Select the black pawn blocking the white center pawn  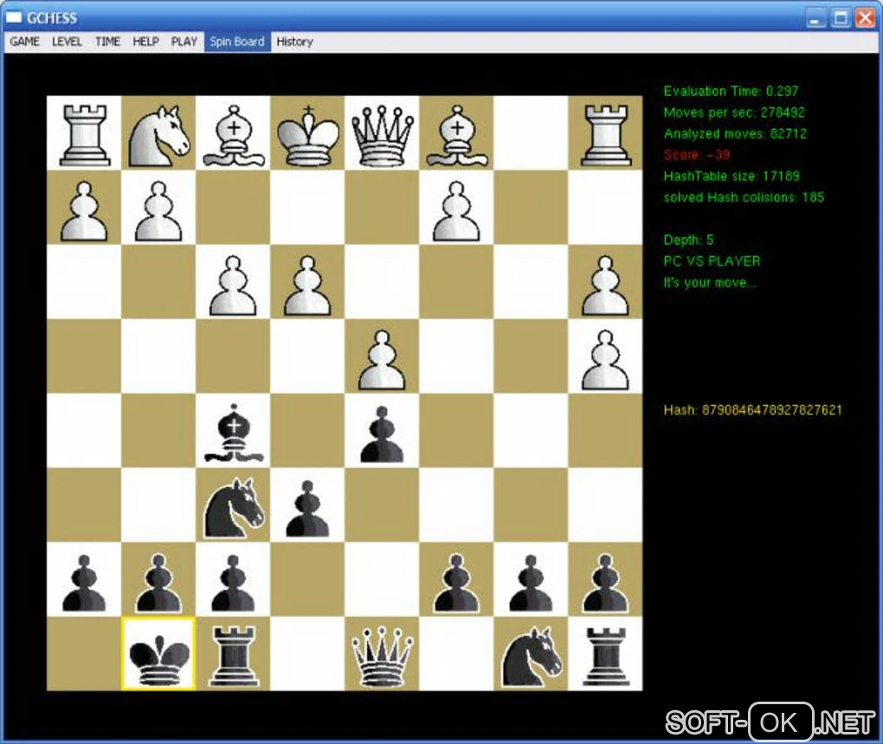click(x=383, y=434)
